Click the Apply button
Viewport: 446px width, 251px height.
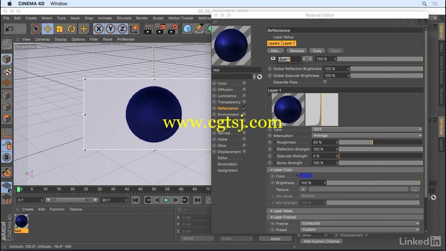click(275, 239)
